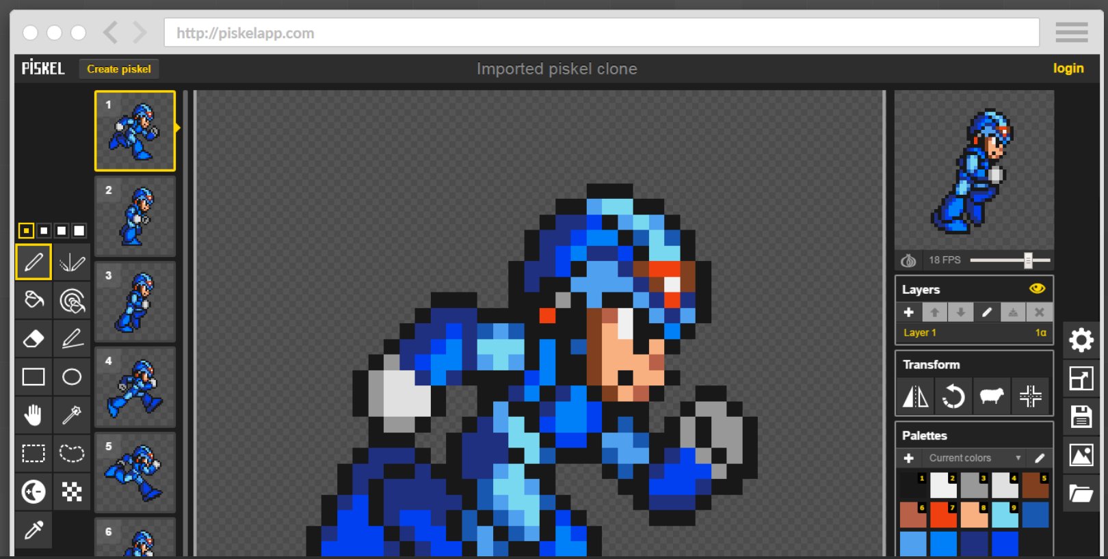
Task: Select the Paint all pixels of same color tool
Action: click(72, 300)
